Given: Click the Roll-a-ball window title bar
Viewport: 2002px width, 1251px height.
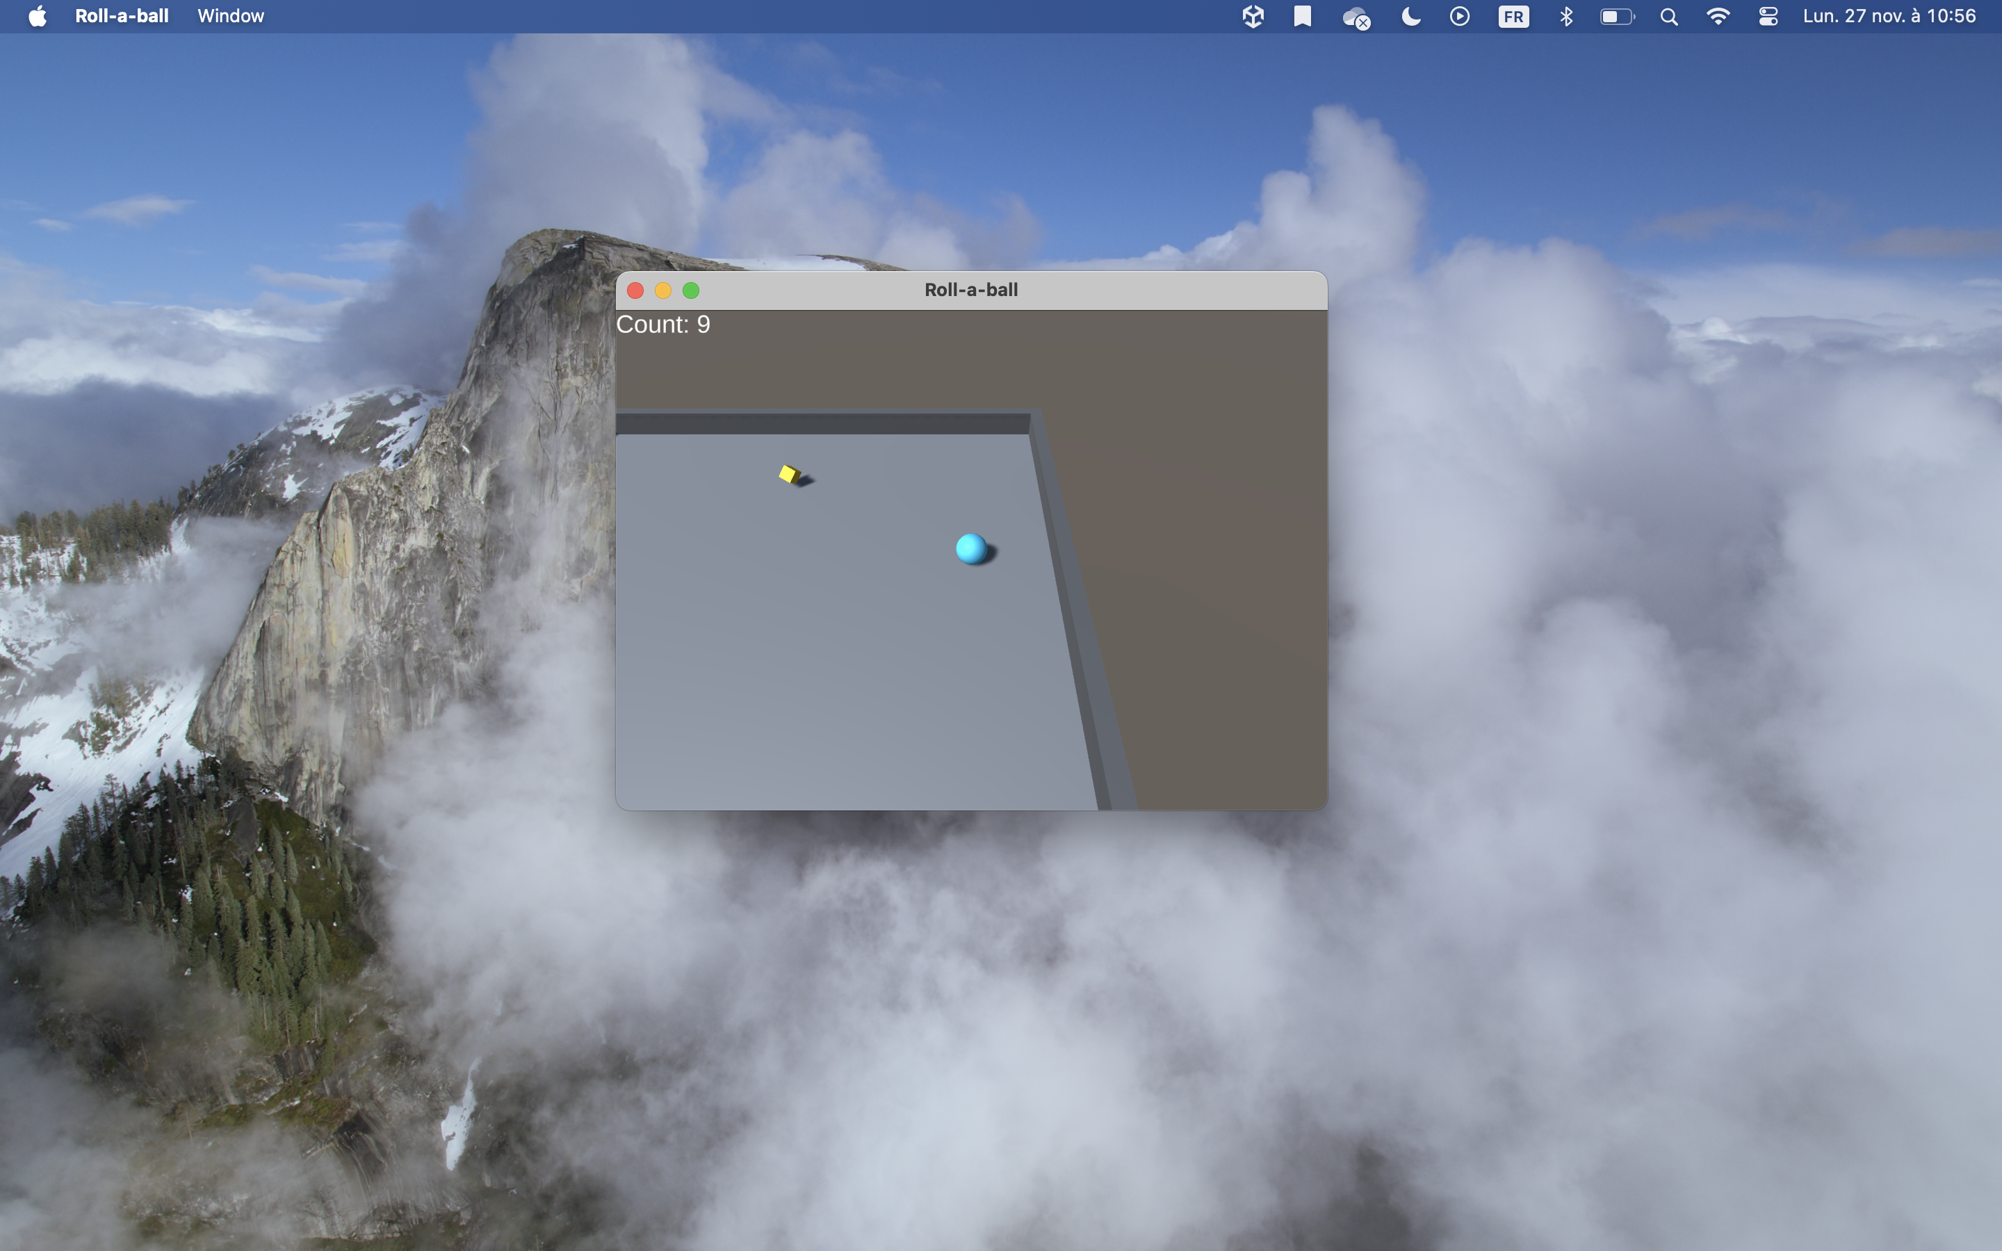Looking at the screenshot, I should (x=971, y=291).
